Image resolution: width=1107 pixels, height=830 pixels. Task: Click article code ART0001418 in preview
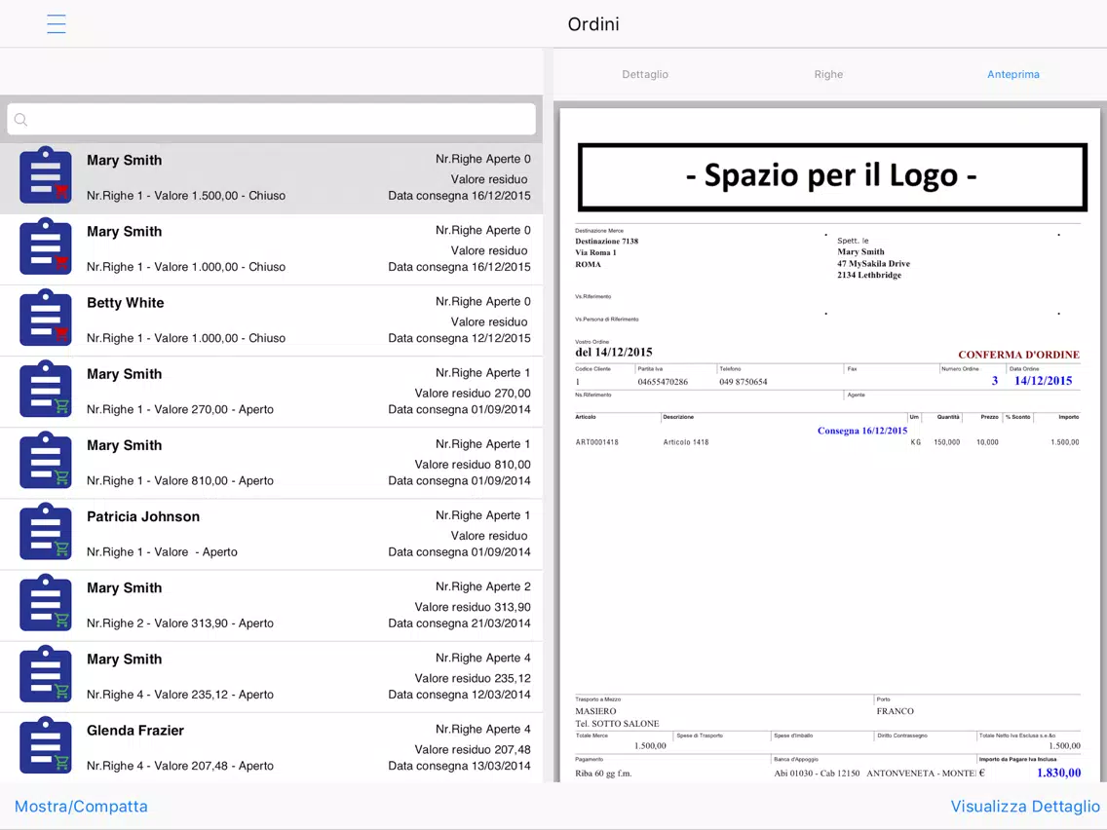click(x=596, y=442)
